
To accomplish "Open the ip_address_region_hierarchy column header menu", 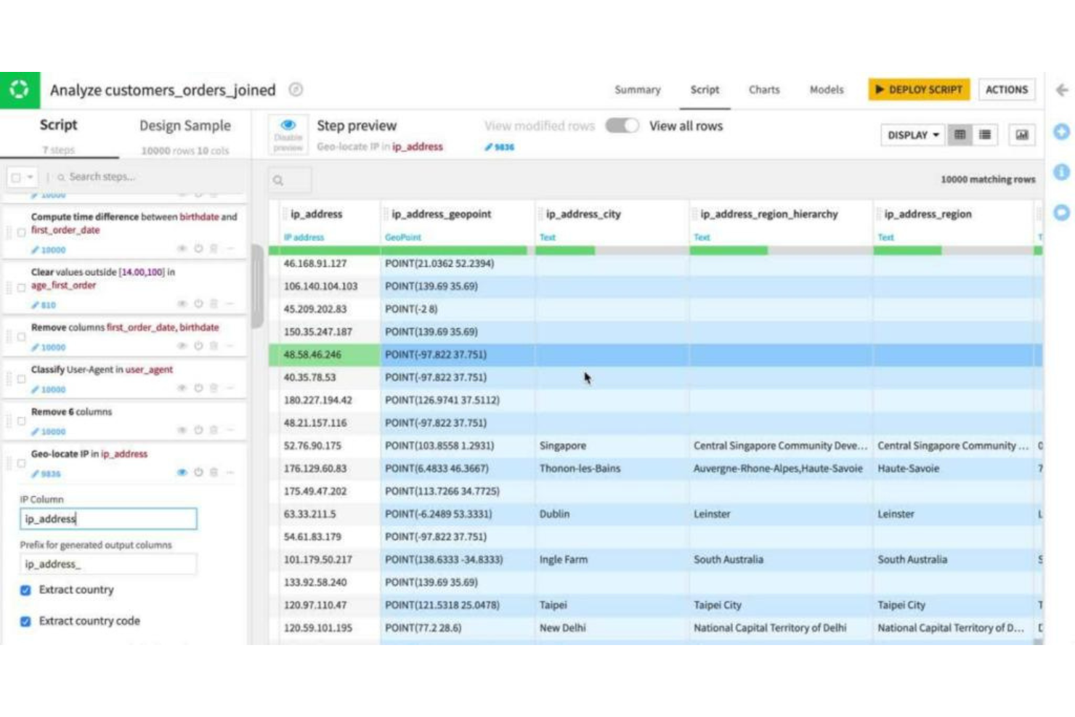I will (x=768, y=214).
